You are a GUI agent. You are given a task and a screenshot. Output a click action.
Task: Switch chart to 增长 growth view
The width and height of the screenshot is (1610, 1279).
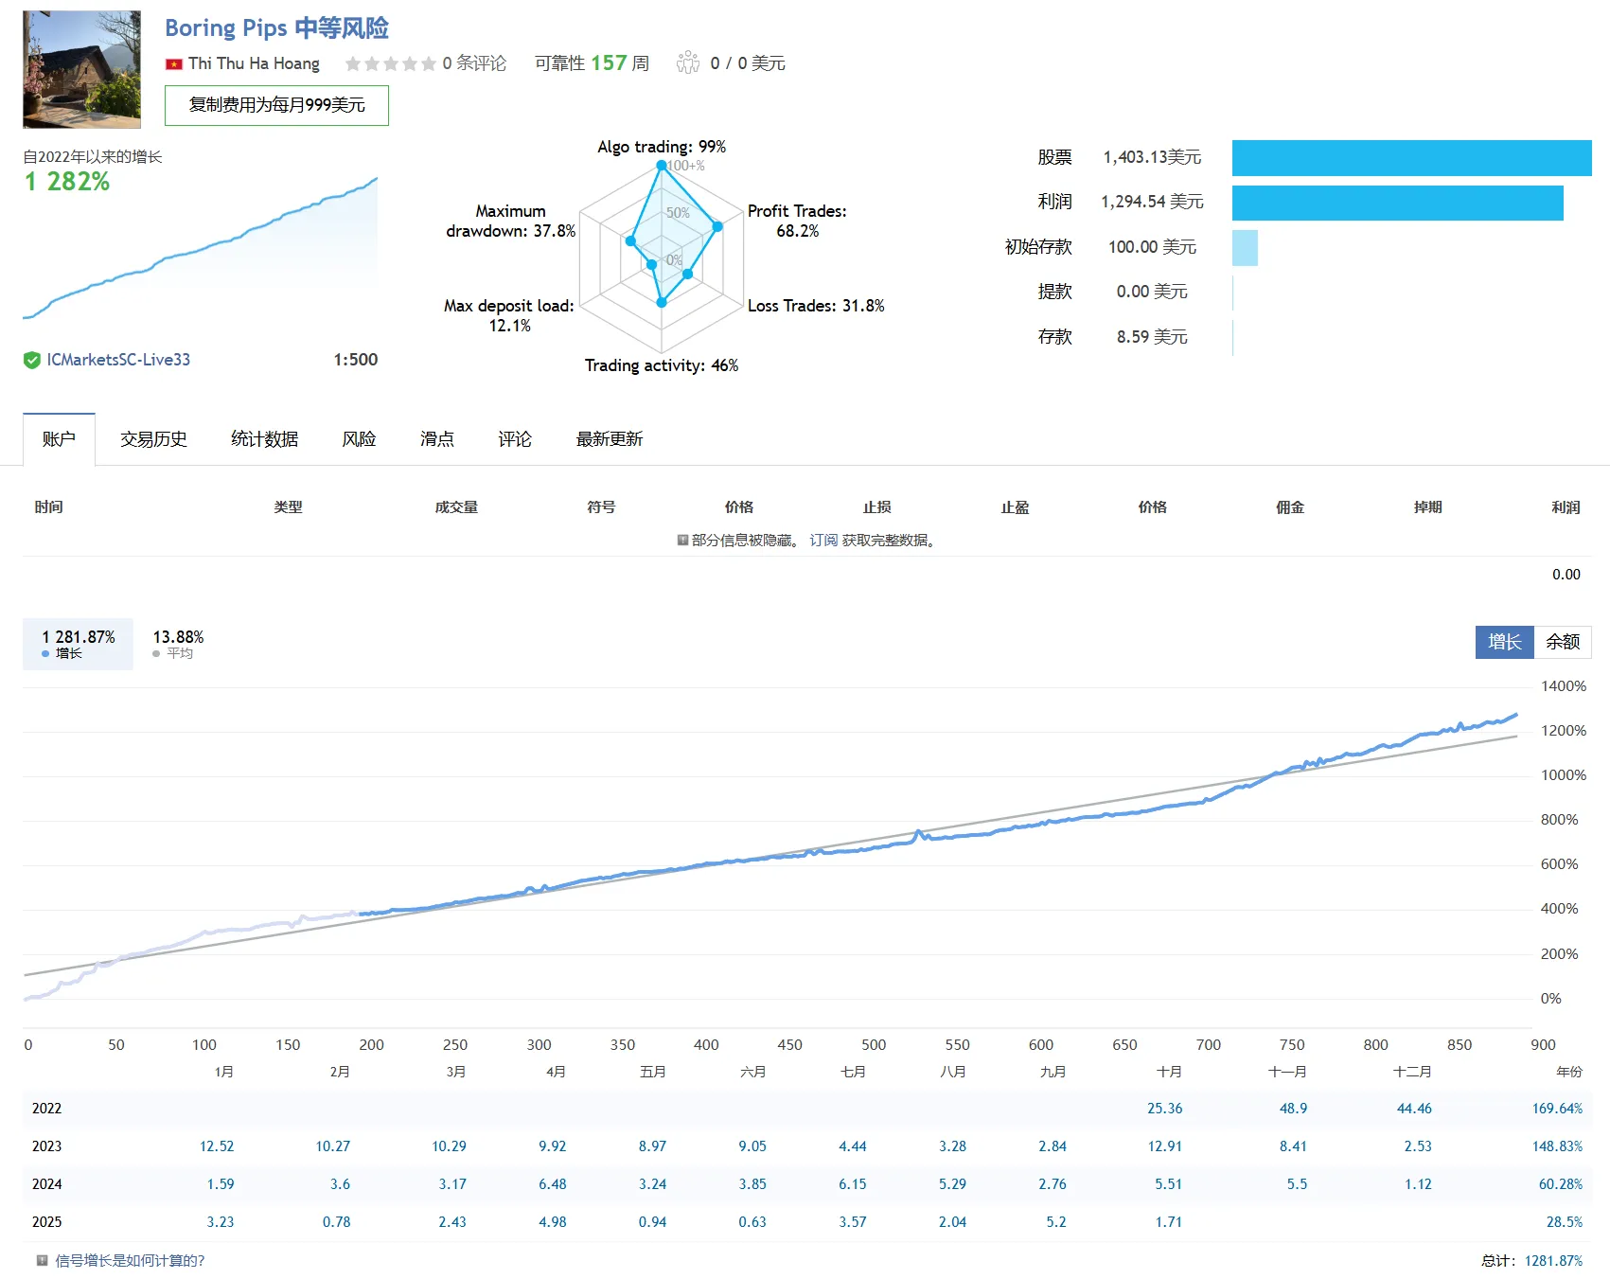click(x=1504, y=642)
